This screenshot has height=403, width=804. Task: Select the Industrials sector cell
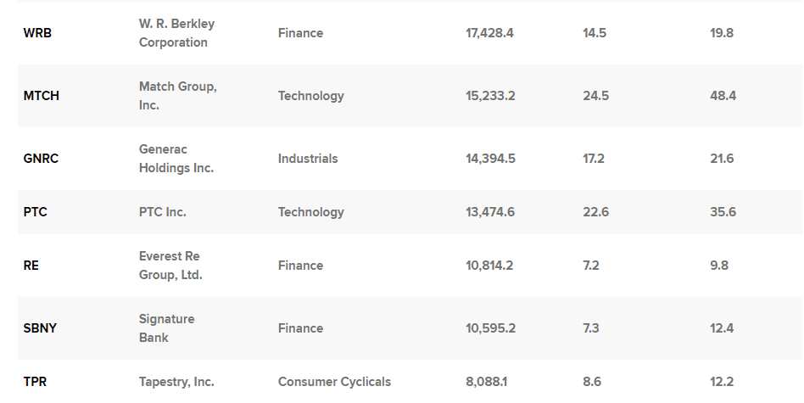pyautogui.click(x=308, y=159)
